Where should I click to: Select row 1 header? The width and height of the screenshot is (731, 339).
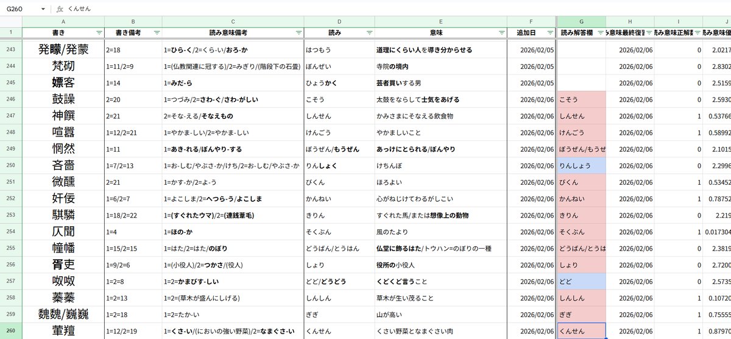[11, 32]
